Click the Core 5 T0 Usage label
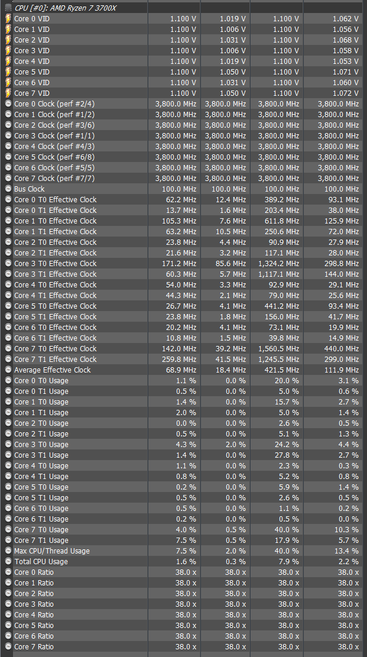The height and width of the screenshot is (657, 367). (41, 487)
